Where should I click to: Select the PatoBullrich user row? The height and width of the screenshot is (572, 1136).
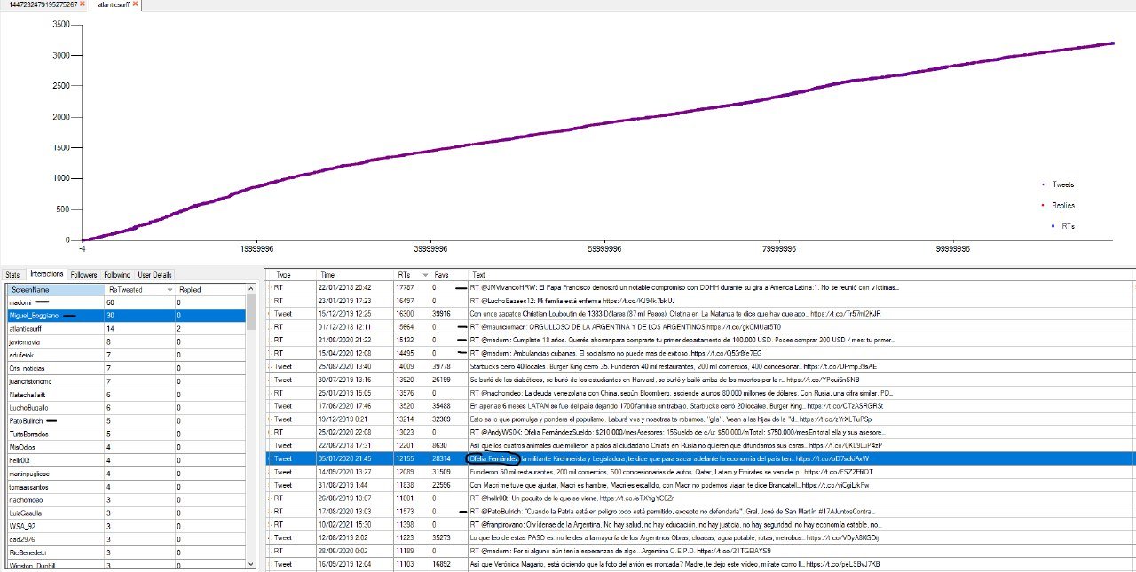[x=126, y=420]
